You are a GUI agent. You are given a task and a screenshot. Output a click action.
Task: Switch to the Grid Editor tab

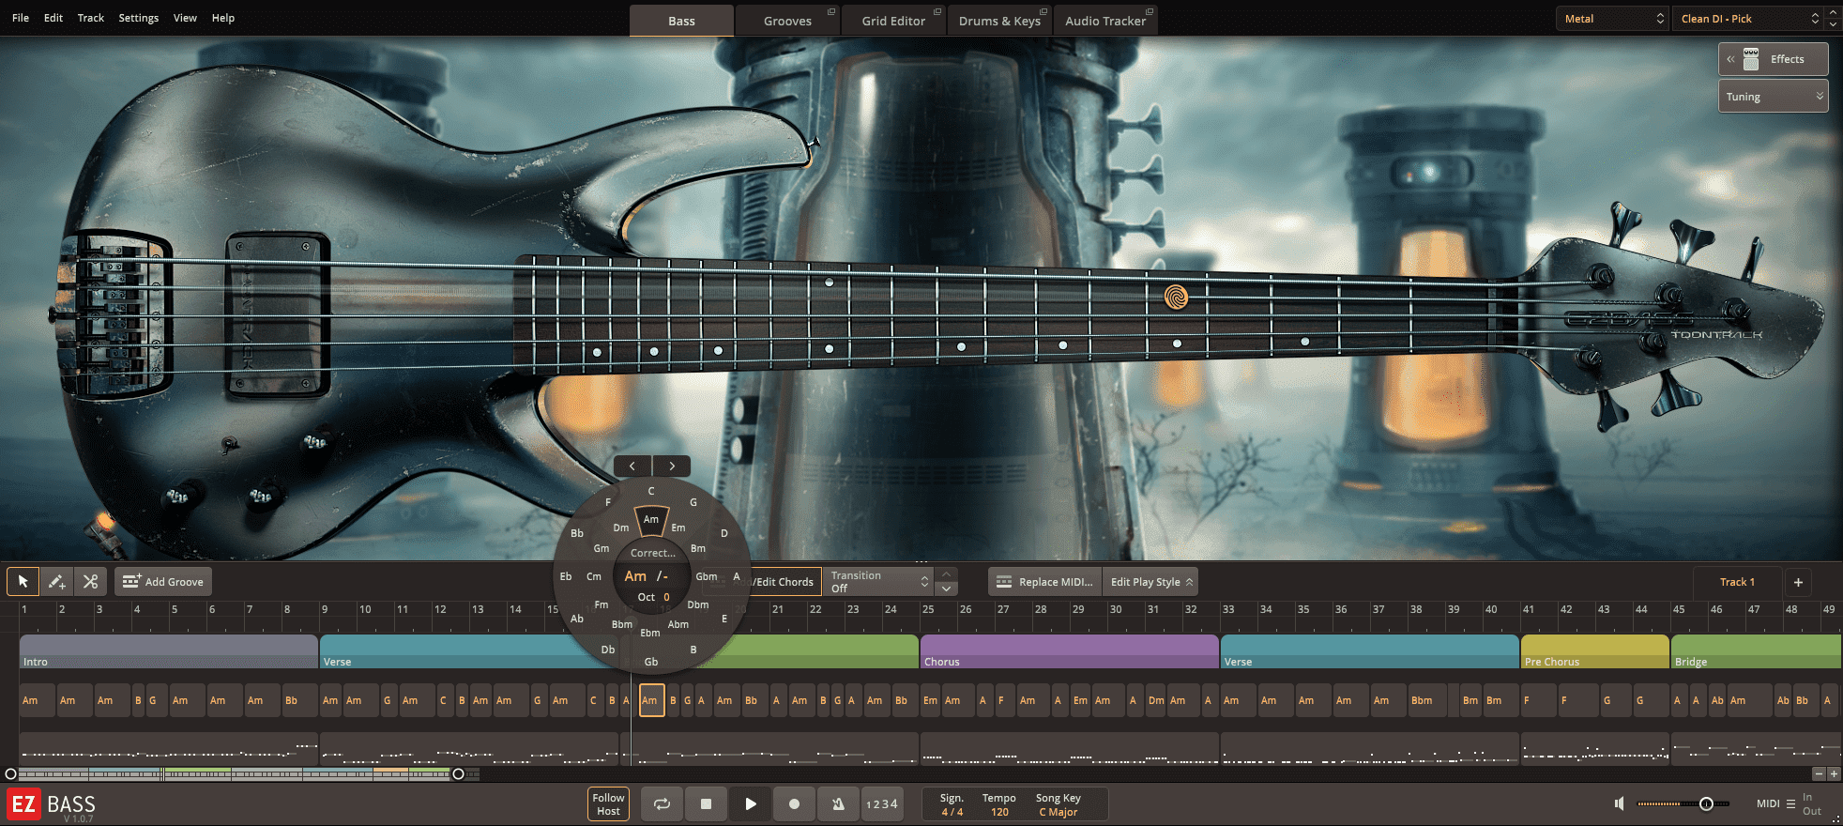[x=893, y=21]
